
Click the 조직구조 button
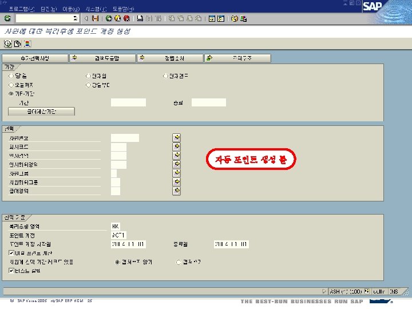click(238, 58)
